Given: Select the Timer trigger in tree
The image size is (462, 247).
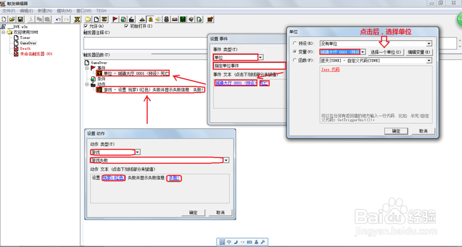Looking at the screenshot, I should [x=25, y=38].
